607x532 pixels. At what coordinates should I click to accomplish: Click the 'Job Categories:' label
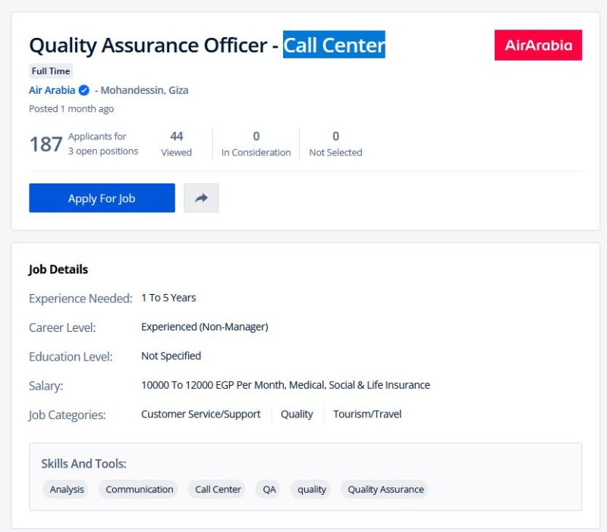tap(67, 415)
